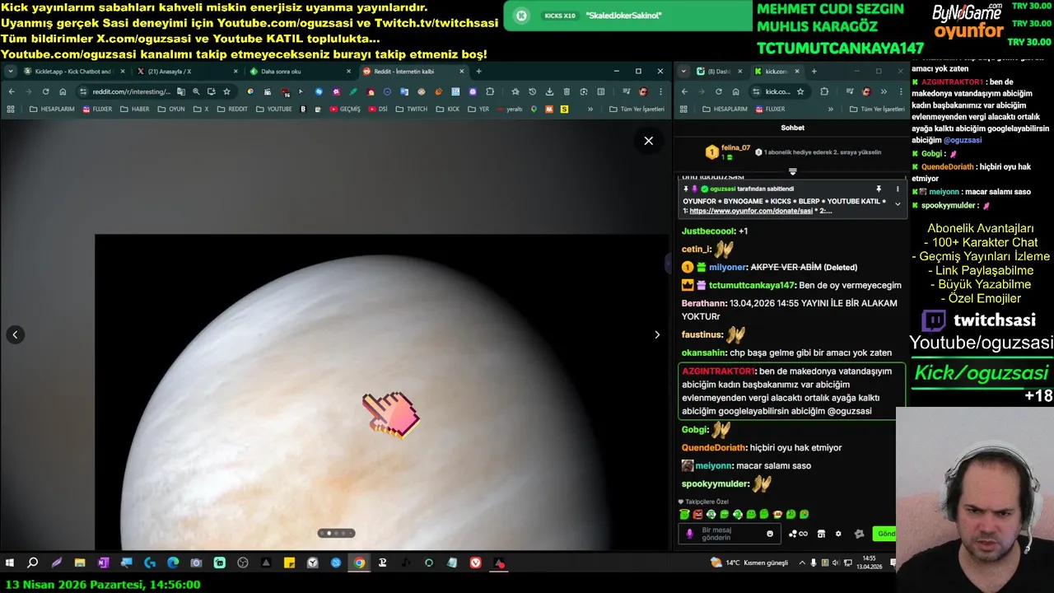
Task: Open emoji picker in chat input
Action: tap(770, 534)
